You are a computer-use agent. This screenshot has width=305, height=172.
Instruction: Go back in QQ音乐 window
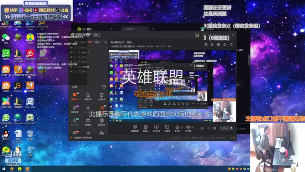tap(111, 29)
